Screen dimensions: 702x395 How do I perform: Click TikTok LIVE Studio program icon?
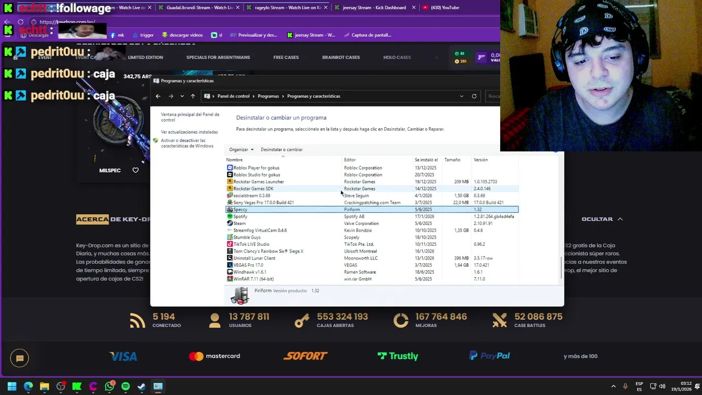tap(230, 244)
